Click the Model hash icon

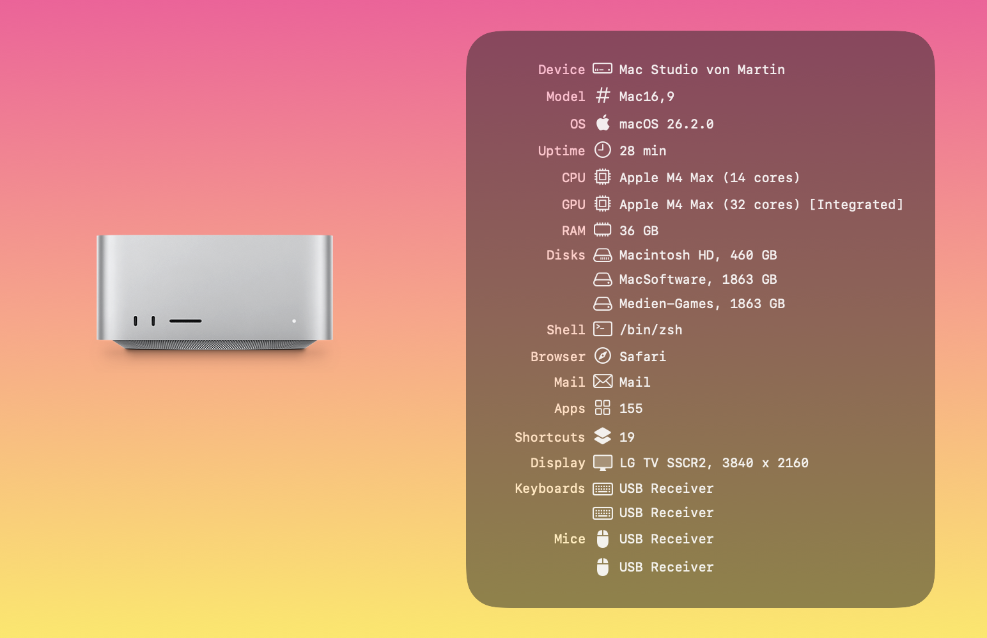[x=603, y=96]
